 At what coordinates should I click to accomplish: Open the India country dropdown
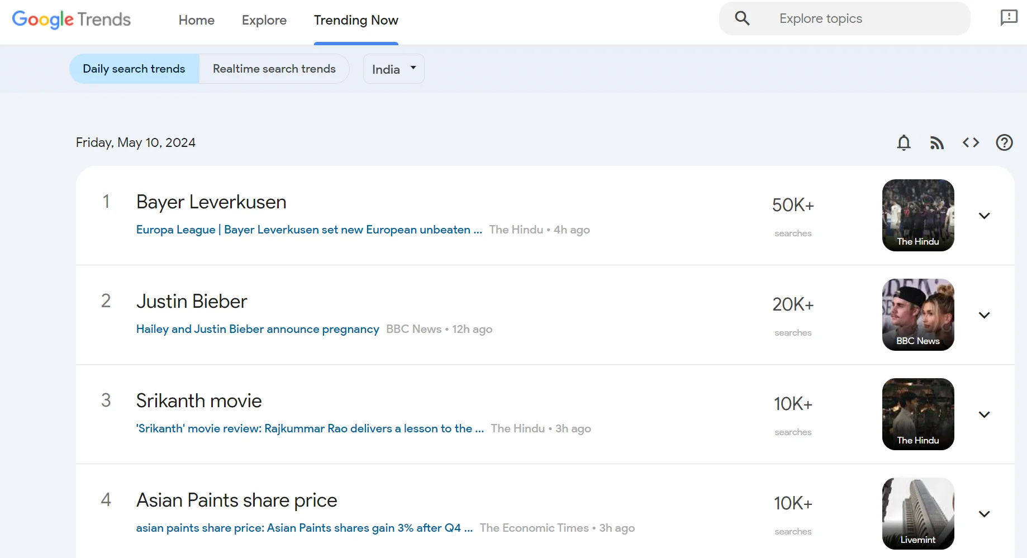[x=394, y=69]
